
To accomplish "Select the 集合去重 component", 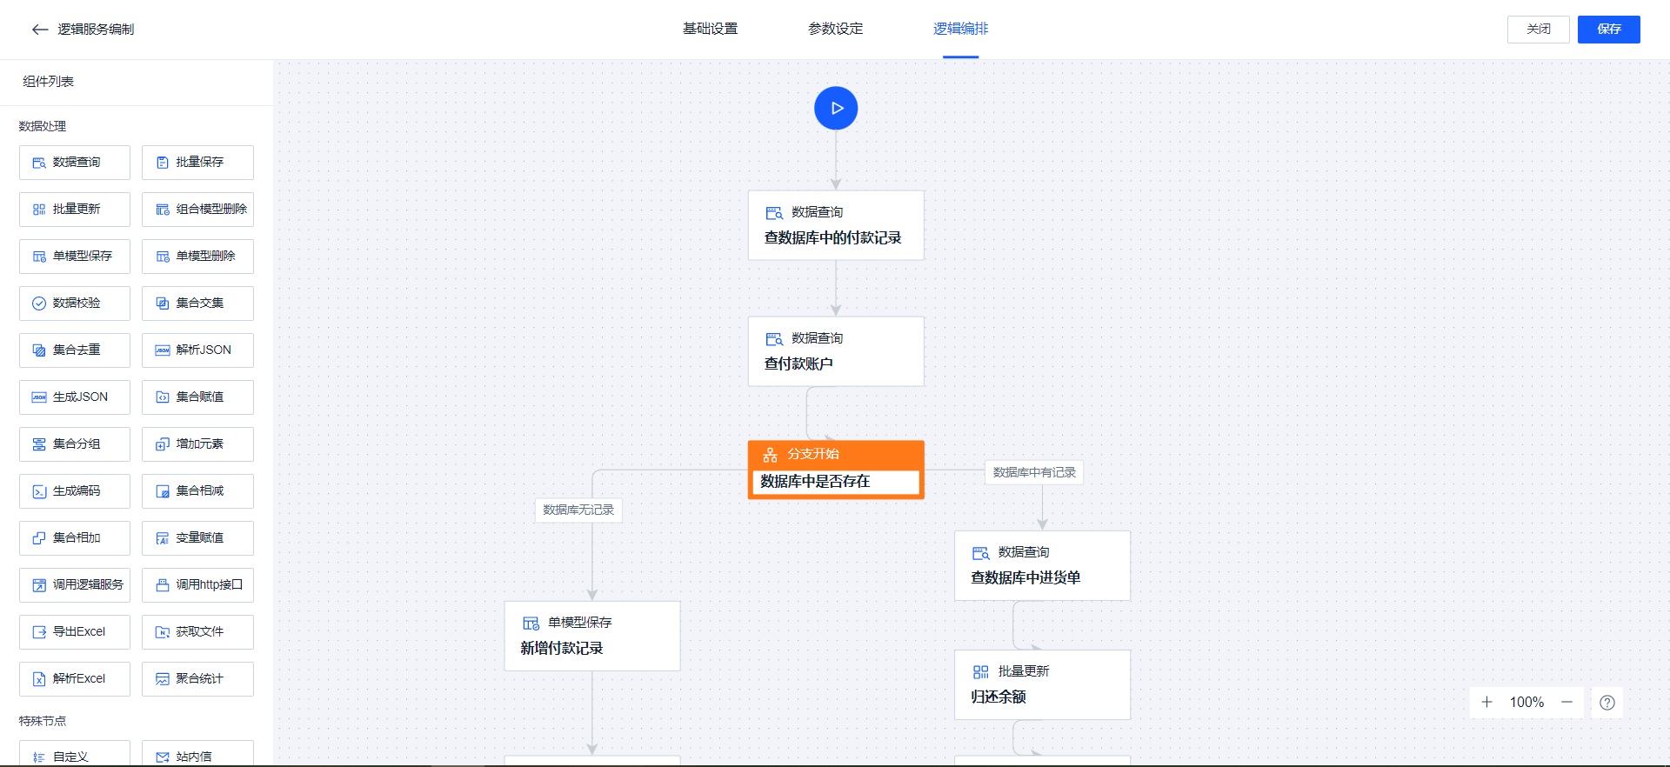I will click(x=75, y=350).
